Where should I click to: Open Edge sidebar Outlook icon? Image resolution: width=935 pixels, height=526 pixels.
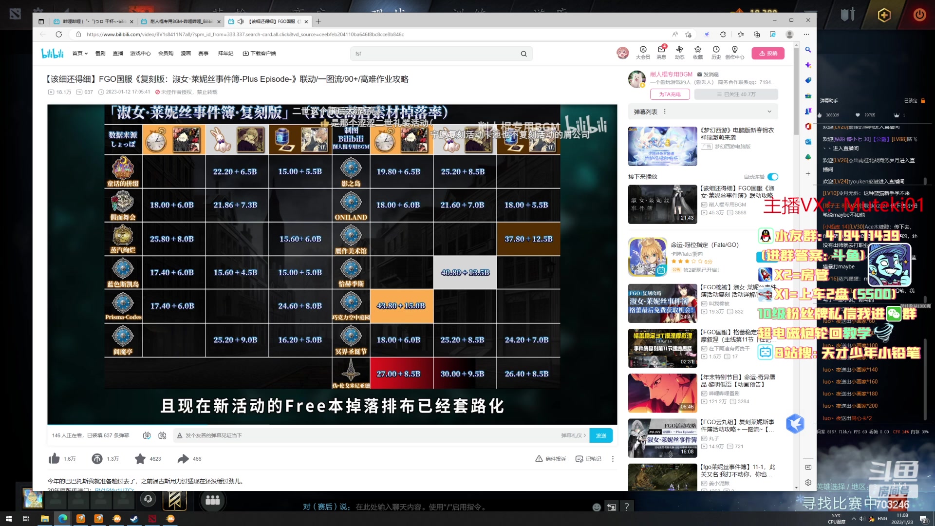(808, 142)
